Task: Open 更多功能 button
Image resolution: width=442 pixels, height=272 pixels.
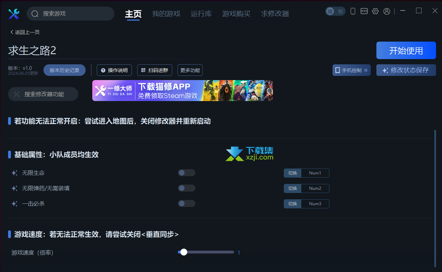Action: coord(190,70)
